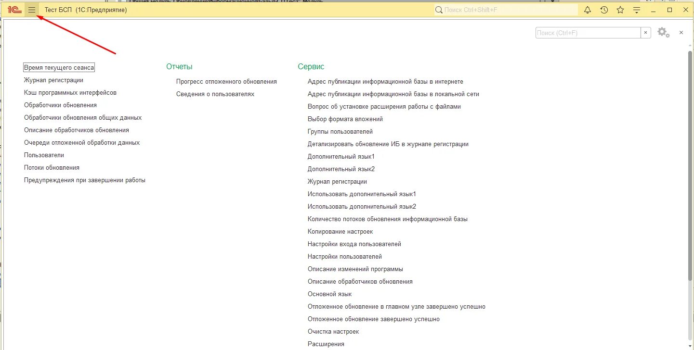694x350 pixels.
Task: Open Выбор формата вложений
Action: point(345,119)
